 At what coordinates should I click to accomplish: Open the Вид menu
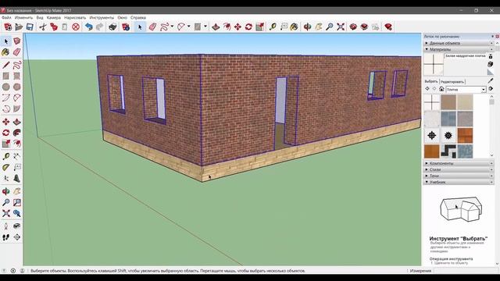40,18
